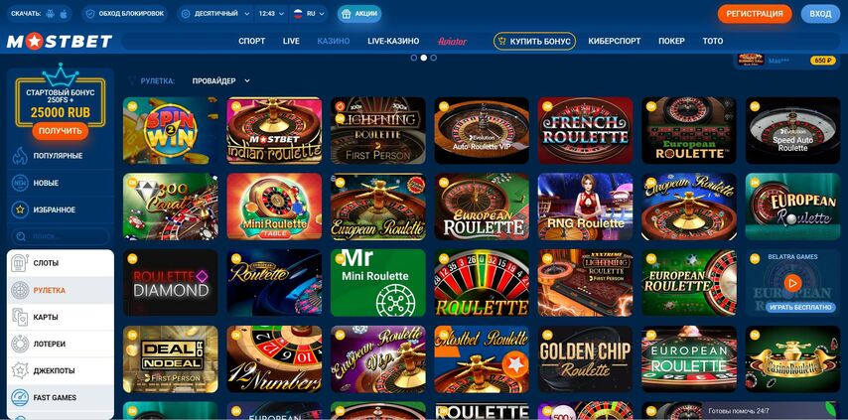Open the Lotteries category icon
Viewport: 848px width, 420px height.
(20, 344)
